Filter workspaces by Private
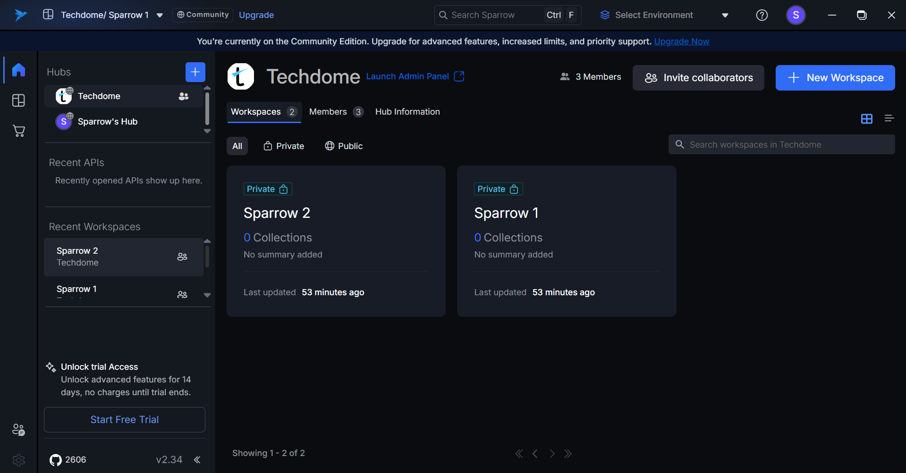The image size is (906, 473). coord(284,146)
